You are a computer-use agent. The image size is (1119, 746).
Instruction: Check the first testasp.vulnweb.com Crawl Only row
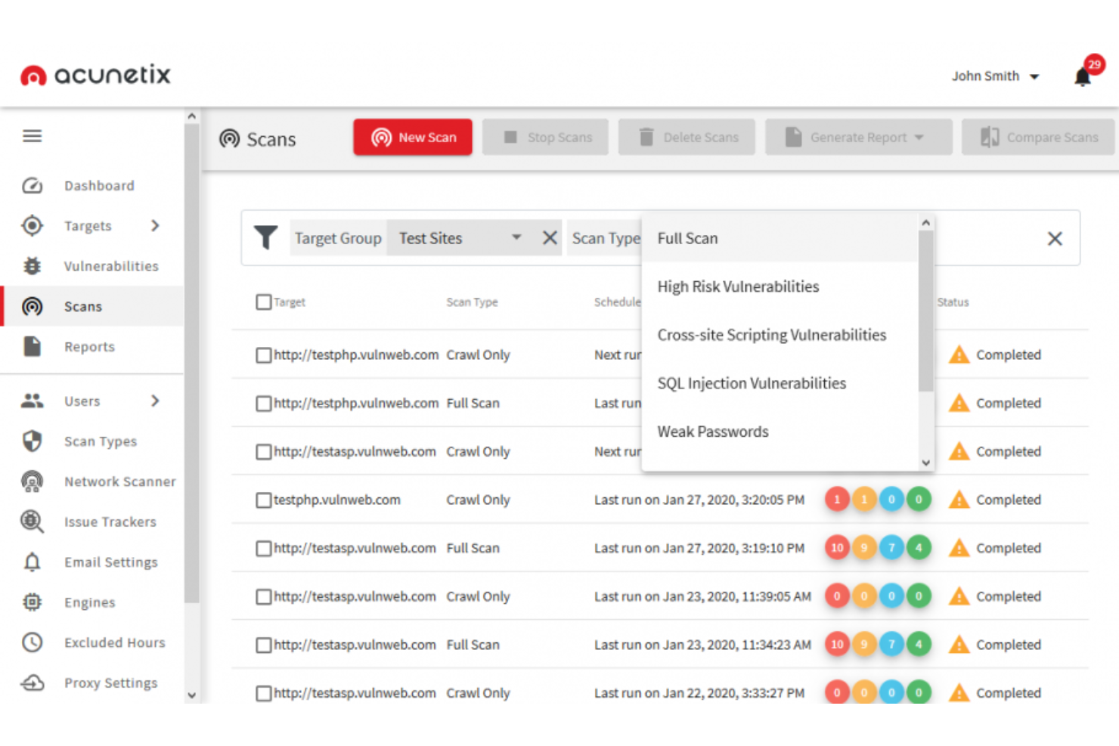click(263, 452)
